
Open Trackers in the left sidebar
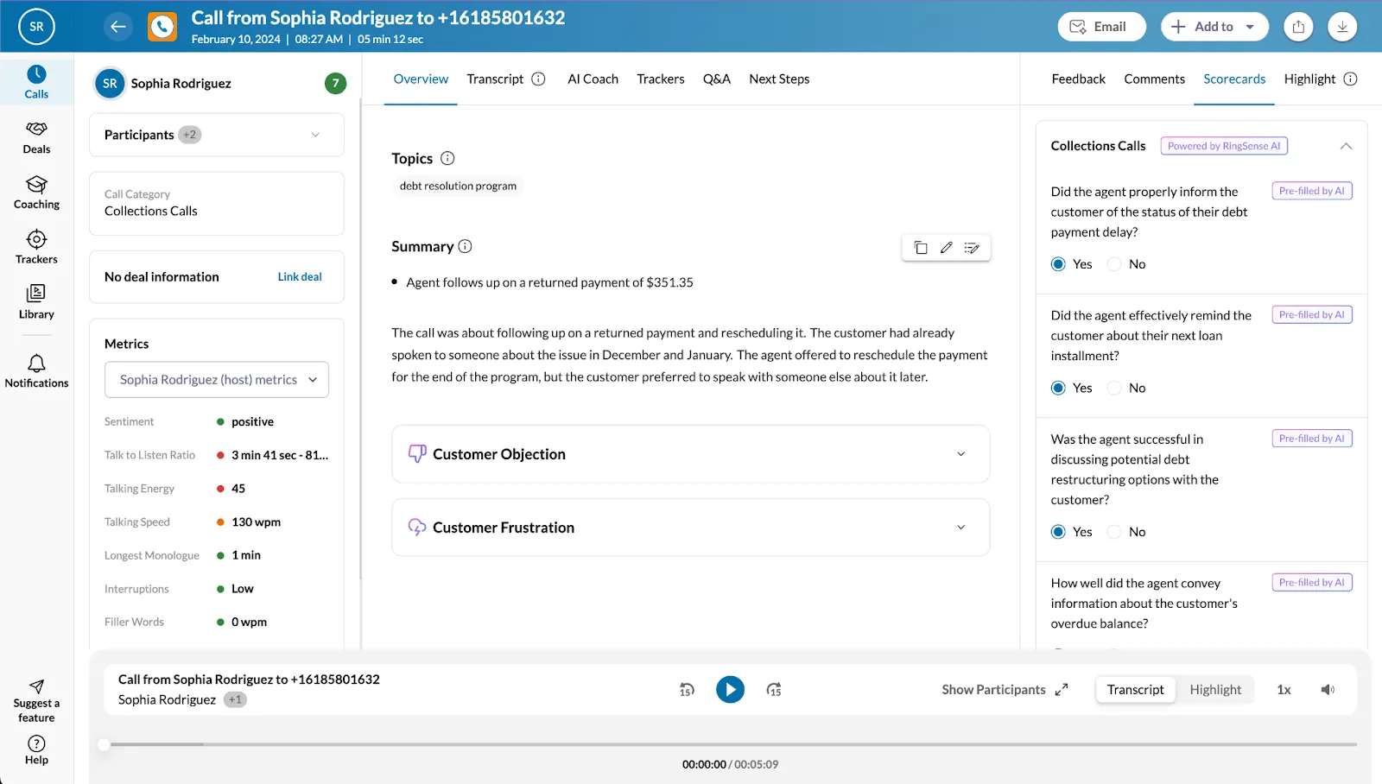36,247
